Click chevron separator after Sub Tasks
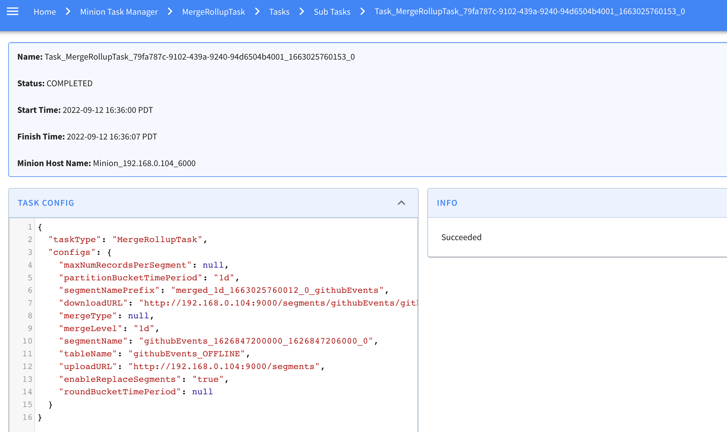 tap(363, 12)
